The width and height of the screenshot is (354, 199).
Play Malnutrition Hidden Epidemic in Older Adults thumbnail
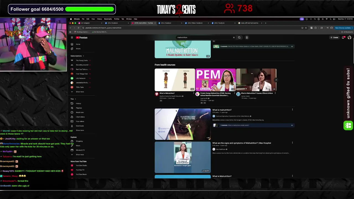coord(183,49)
